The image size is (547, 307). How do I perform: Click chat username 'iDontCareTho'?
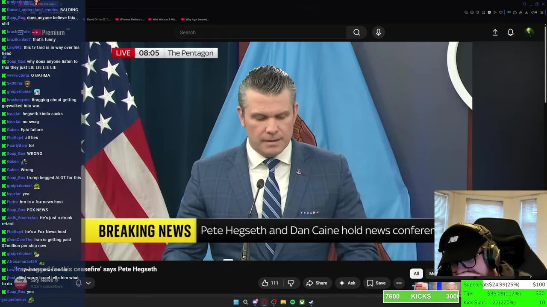coord(19,240)
